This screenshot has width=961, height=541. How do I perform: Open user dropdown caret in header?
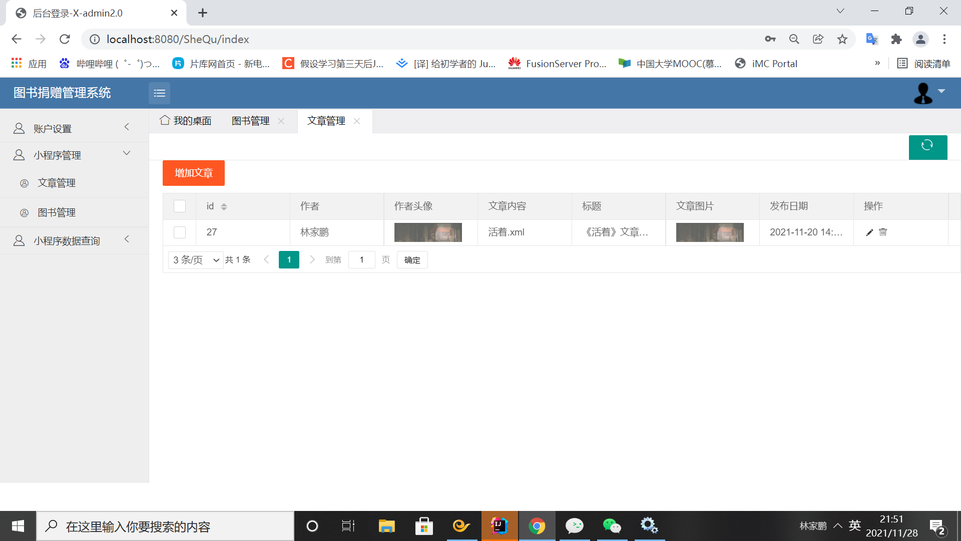941,91
